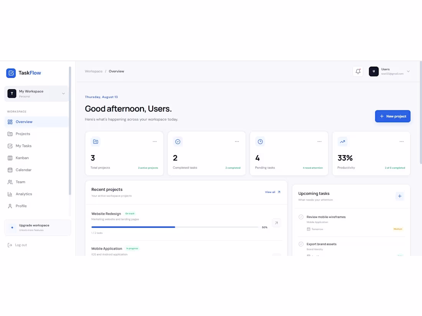Expand the My Workspace switcher
This screenshot has height=316, width=422.
[36, 93]
